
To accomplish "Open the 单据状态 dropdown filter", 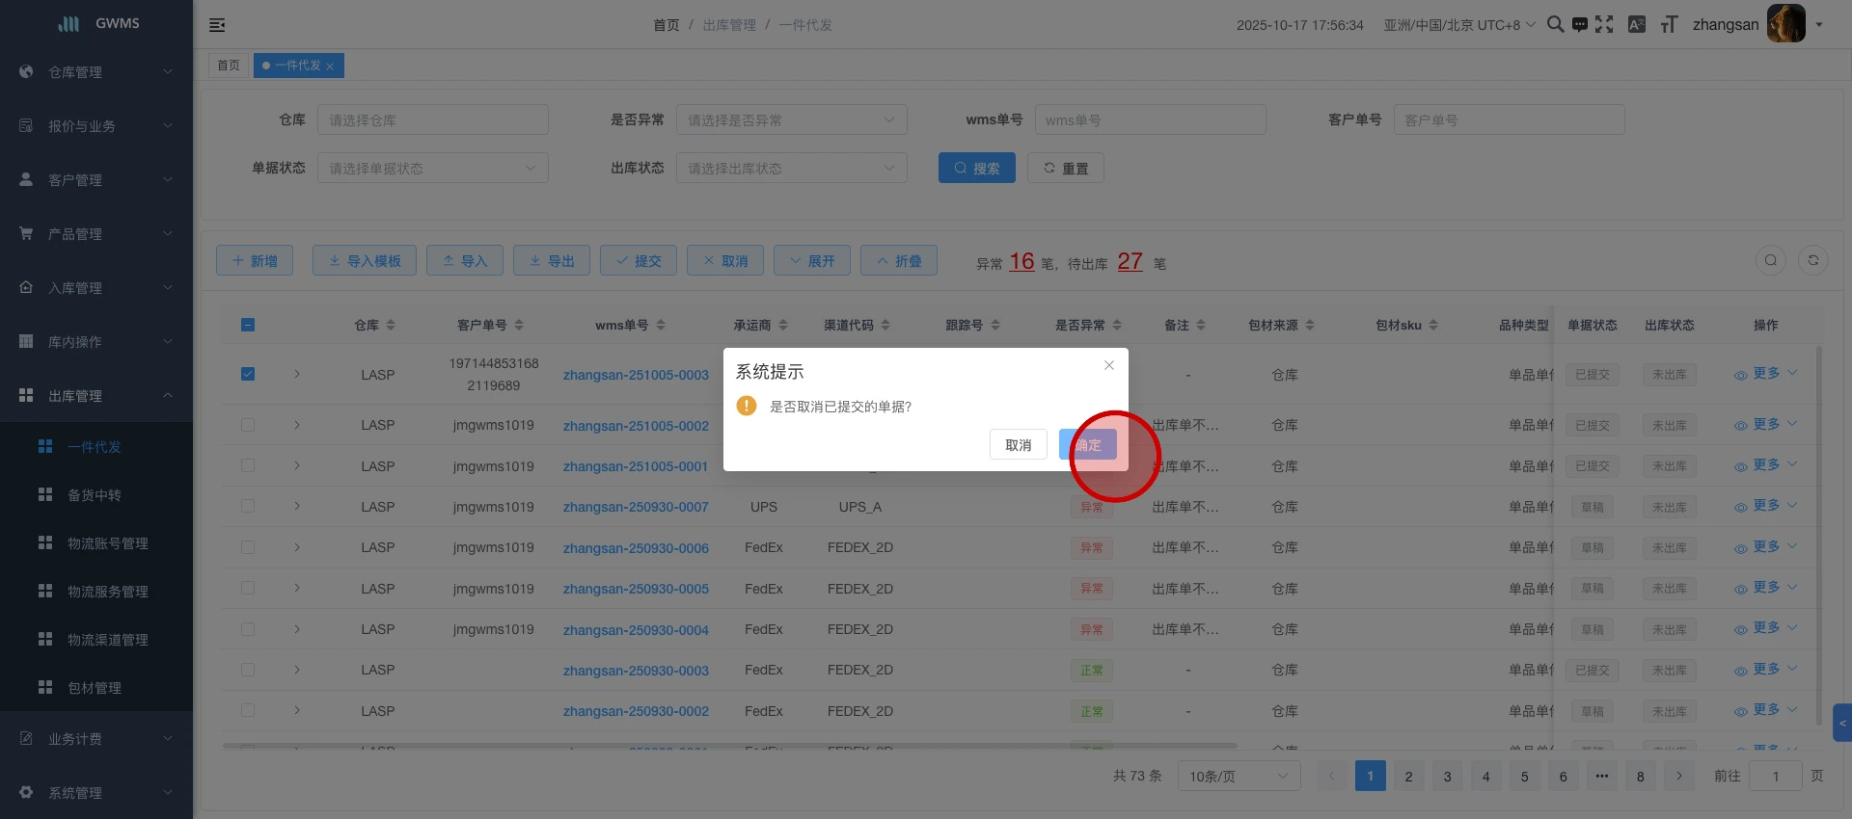I will [432, 169].
